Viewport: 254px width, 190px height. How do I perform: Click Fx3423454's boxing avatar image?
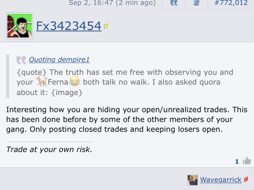click(x=20, y=26)
